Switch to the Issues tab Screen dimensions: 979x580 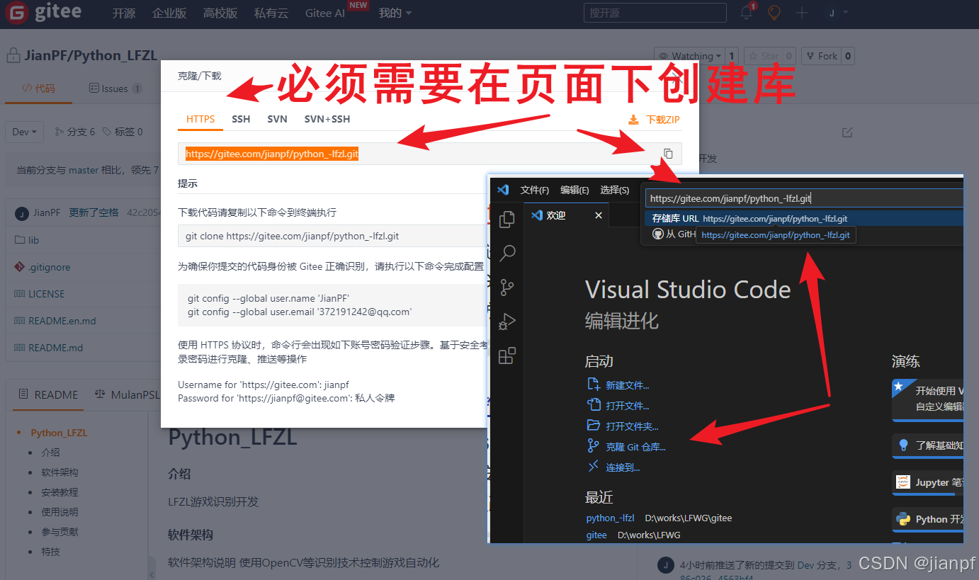(x=115, y=89)
